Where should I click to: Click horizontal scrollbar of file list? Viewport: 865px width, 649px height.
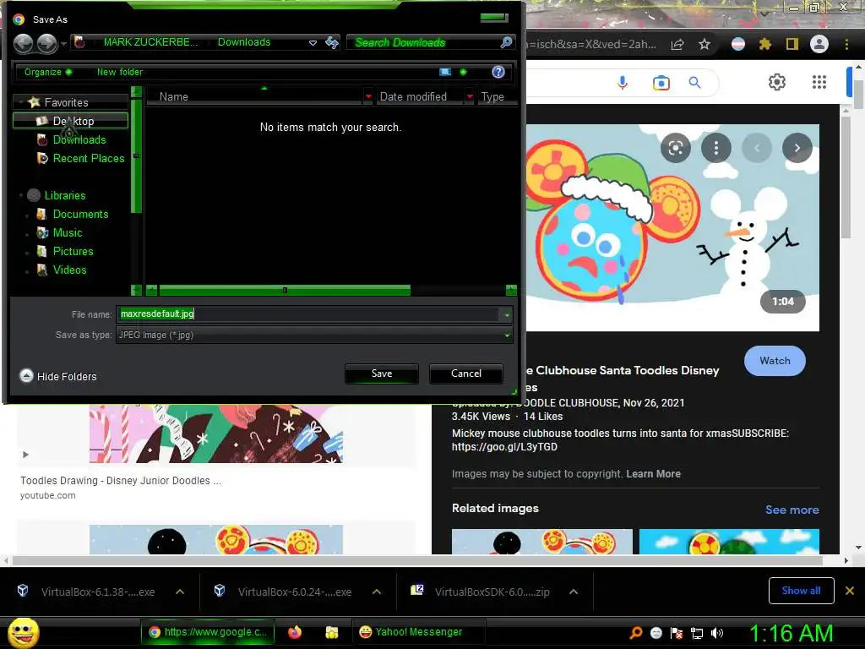[x=284, y=291]
